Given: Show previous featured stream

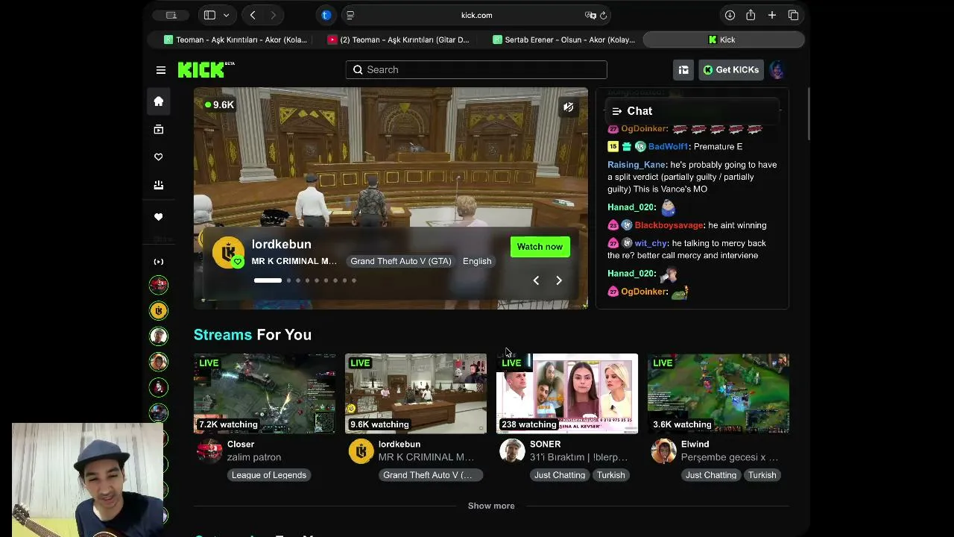Looking at the screenshot, I should [536, 280].
